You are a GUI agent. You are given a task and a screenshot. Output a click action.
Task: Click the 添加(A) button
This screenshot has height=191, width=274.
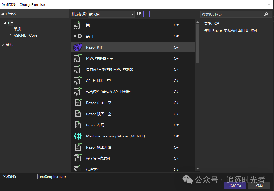point(235,185)
